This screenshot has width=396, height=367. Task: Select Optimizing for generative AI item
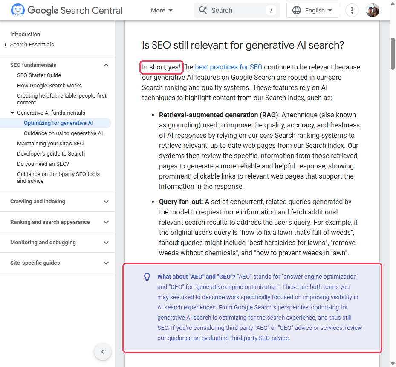[58, 123]
